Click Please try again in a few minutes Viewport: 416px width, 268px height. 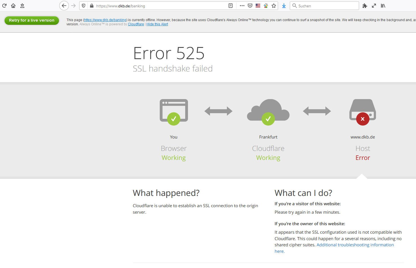307,212
